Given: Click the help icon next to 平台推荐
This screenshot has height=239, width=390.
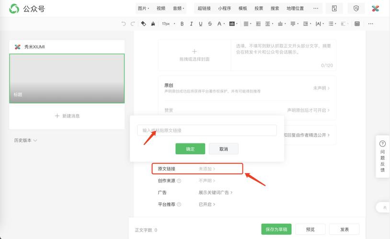Looking at the screenshot, I should click(x=179, y=205).
